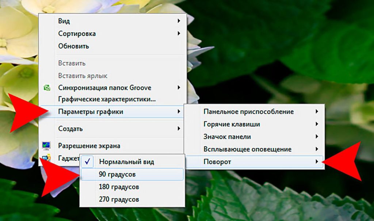Click the Groove folder sync icon
Viewport: 374px width, 221px height.
tap(47, 88)
